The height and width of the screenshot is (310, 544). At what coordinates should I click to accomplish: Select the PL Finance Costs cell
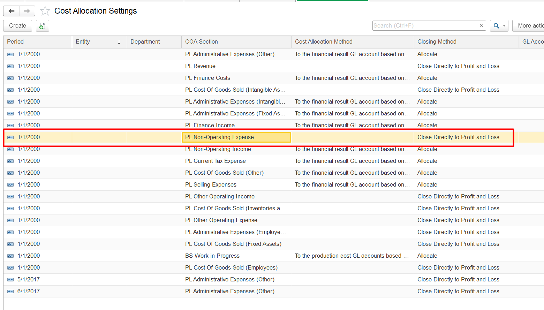pos(207,78)
